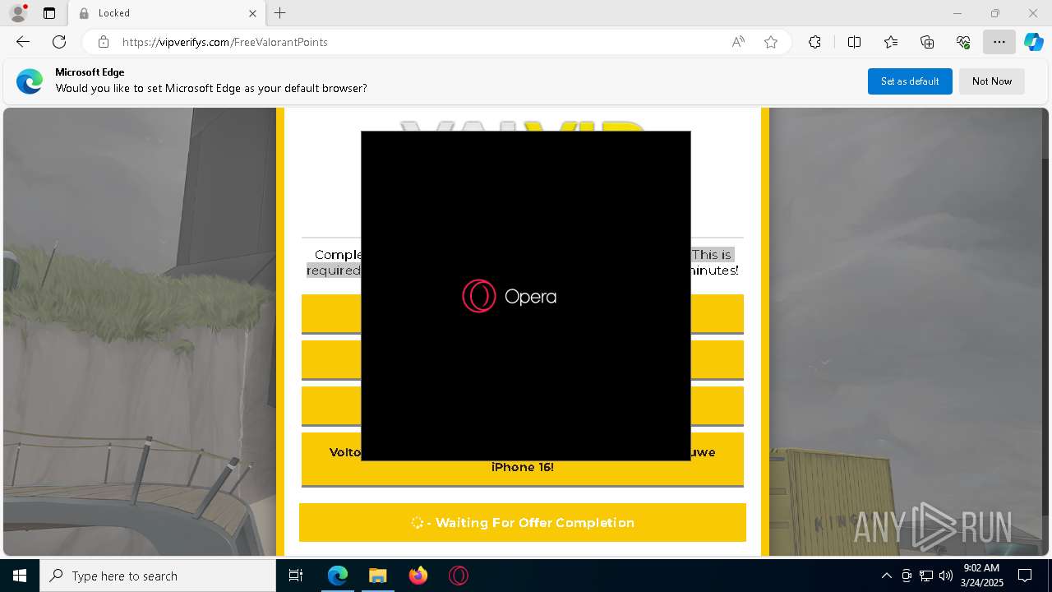Open a new tab
This screenshot has width=1052, height=592.
[280, 13]
